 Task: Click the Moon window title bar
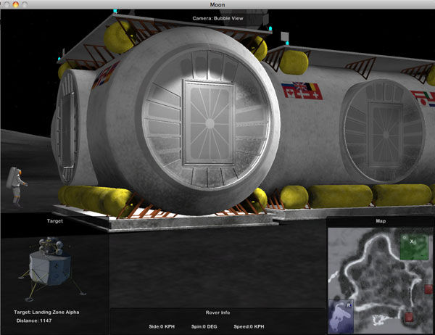click(x=217, y=4)
